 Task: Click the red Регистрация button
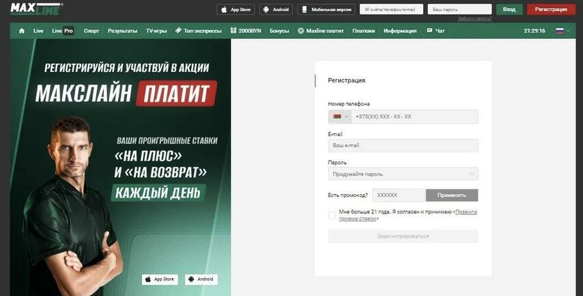pyautogui.click(x=551, y=10)
